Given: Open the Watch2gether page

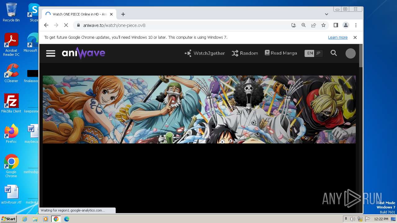Looking at the screenshot, I should (205, 53).
